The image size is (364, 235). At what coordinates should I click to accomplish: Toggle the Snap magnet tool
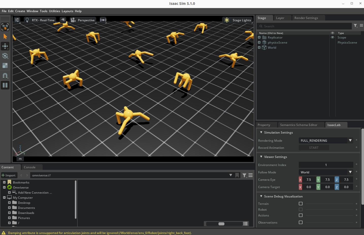pyautogui.click(x=5, y=75)
